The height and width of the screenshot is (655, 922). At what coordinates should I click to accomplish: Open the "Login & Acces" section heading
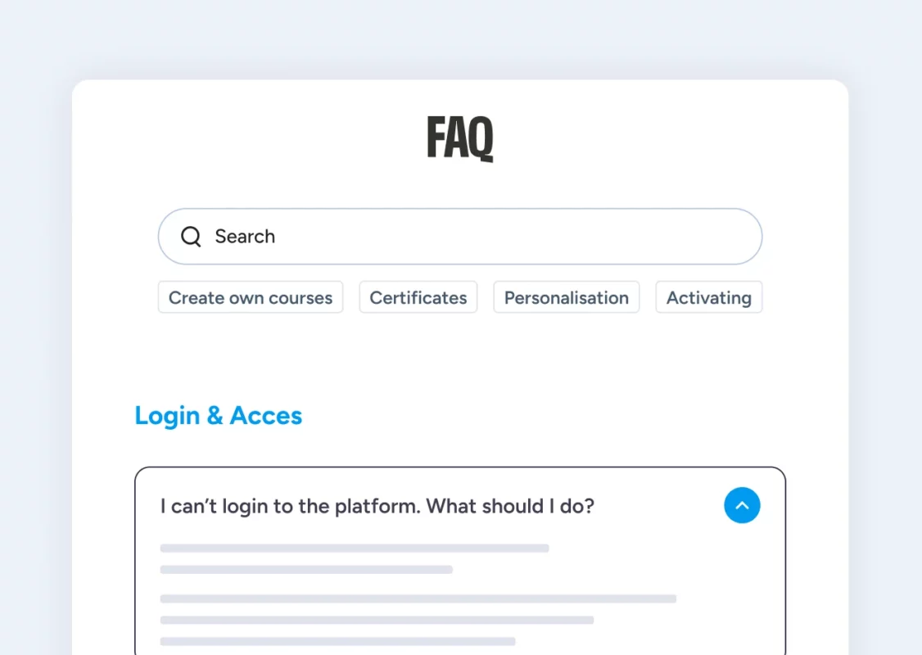[219, 416]
